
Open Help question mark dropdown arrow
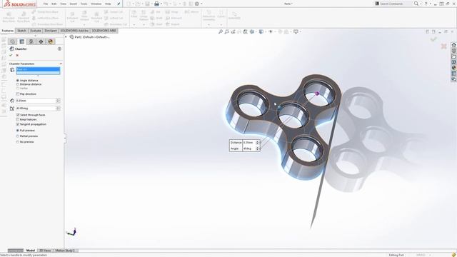point(431,4)
